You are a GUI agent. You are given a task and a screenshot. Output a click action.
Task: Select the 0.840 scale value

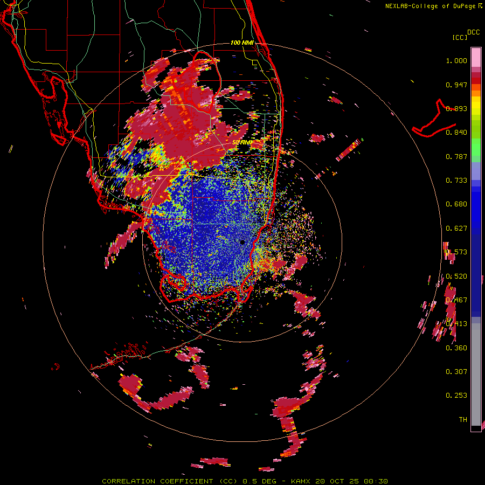456,133
